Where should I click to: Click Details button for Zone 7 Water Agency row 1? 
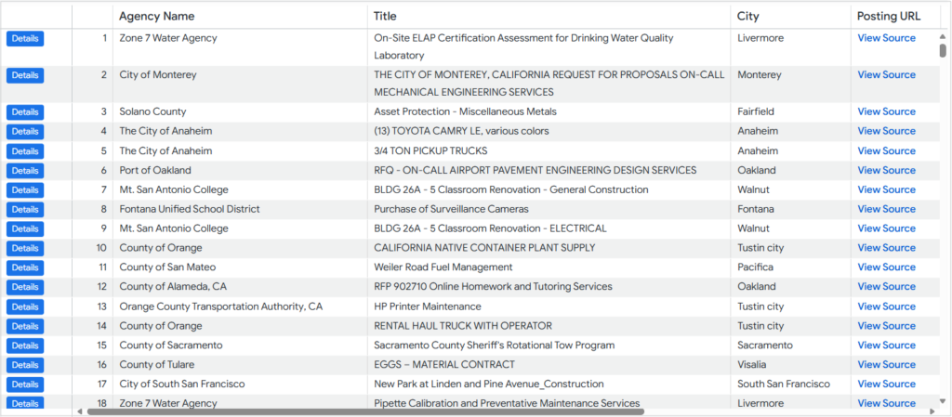pyautogui.click(x=25, y=38)
